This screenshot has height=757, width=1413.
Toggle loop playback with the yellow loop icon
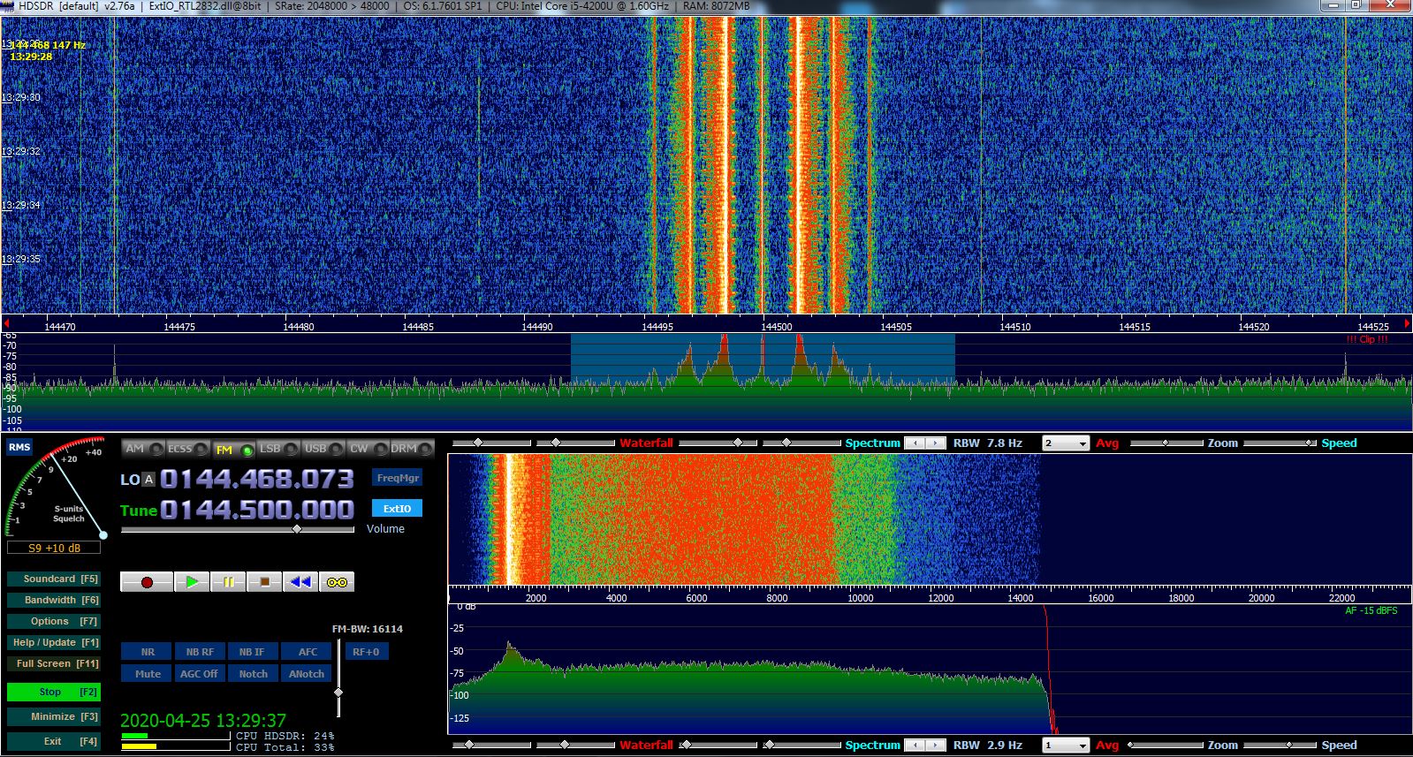(x=337, y=582)
